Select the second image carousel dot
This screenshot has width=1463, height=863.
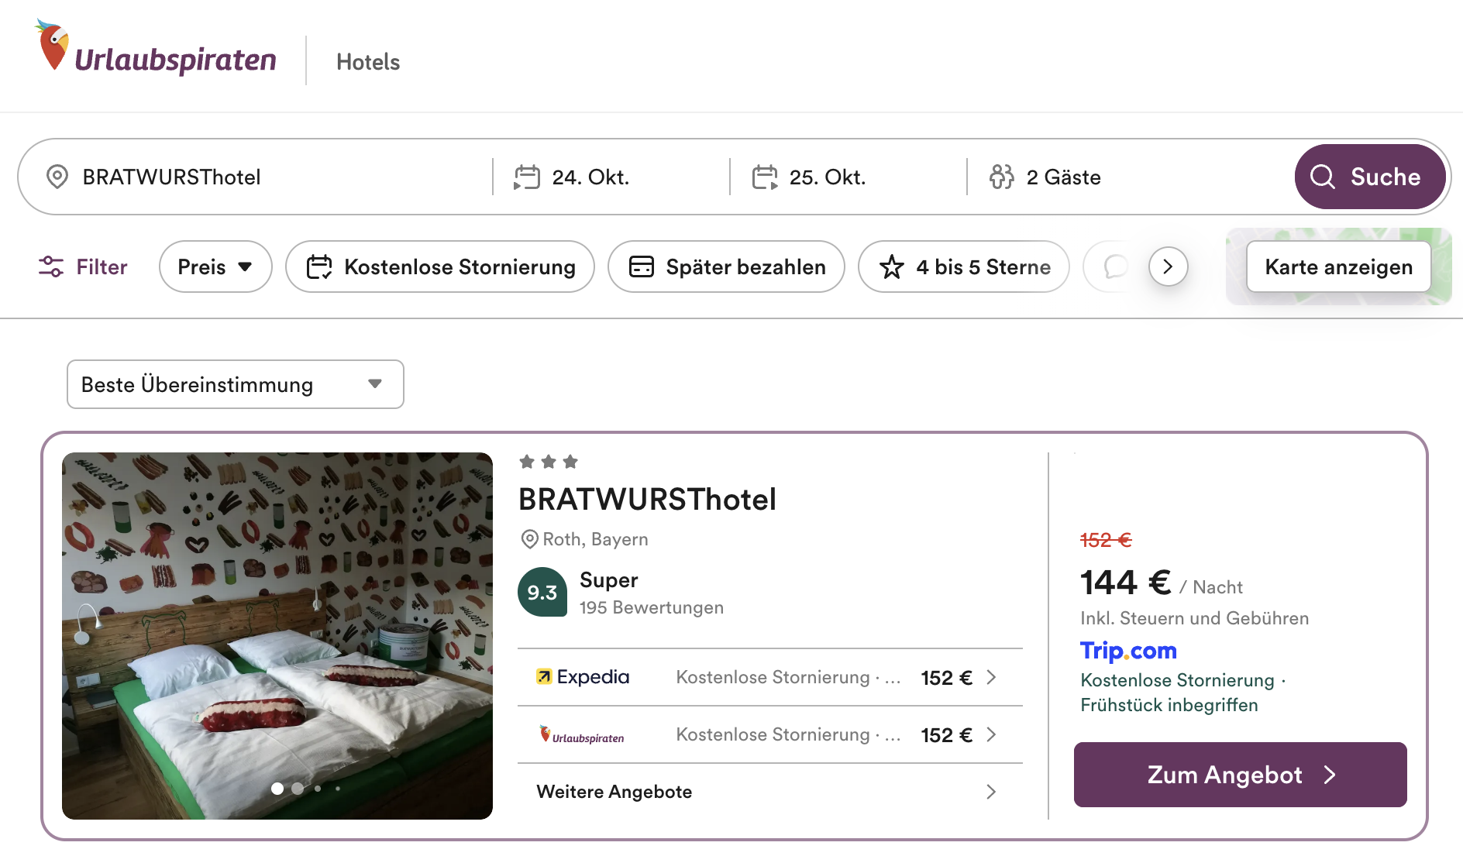[x=298, y=789]
